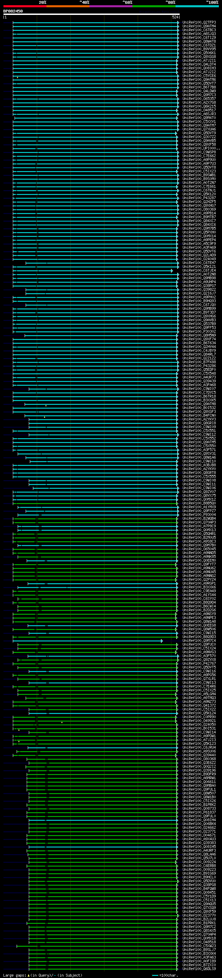This screenshot has height=978, width=222.
Task: Click hit label UniRef100_Q4LDT4
Action: [x=199, y=64]
